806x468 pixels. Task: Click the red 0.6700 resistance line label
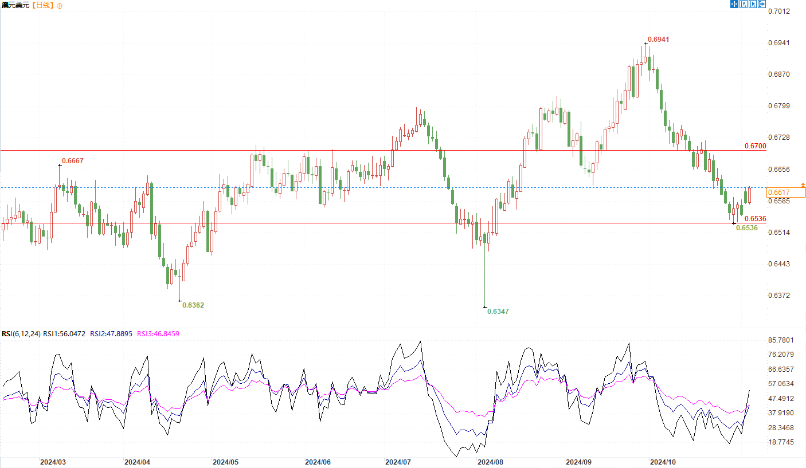[x=755, y=146]
